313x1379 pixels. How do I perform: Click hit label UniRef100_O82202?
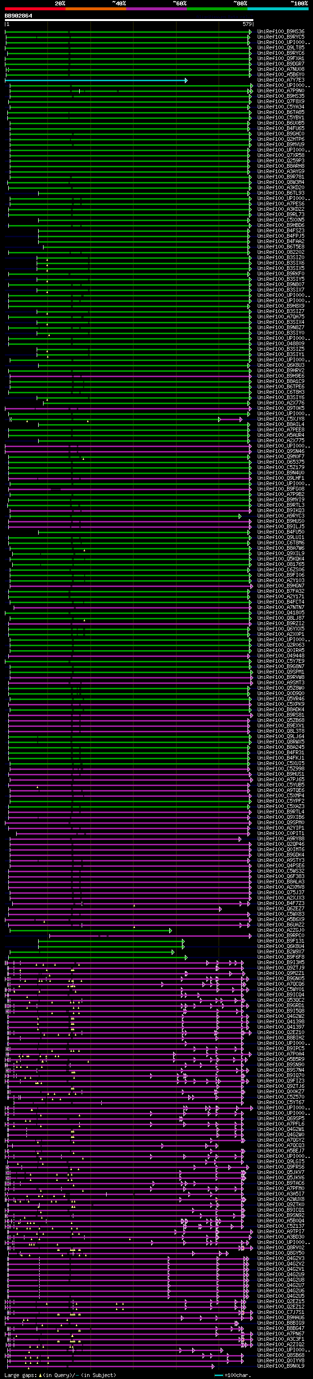coord(281,252)
